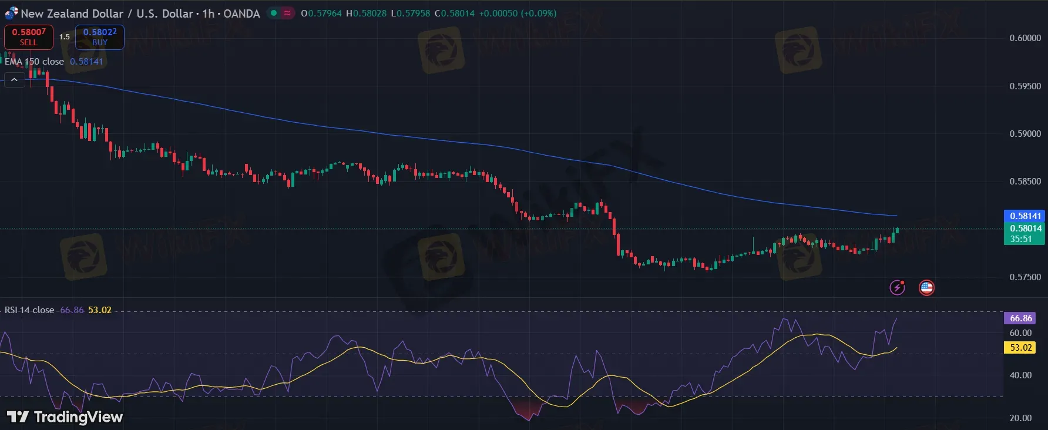Open the US flag economic event marker
This screenshot has height=430, width=1048.
click(x=926, y=287)
